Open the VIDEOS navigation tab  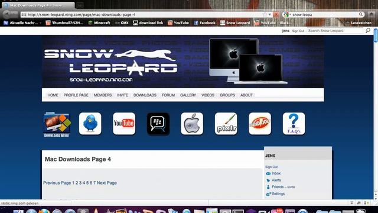pos(208,95)
